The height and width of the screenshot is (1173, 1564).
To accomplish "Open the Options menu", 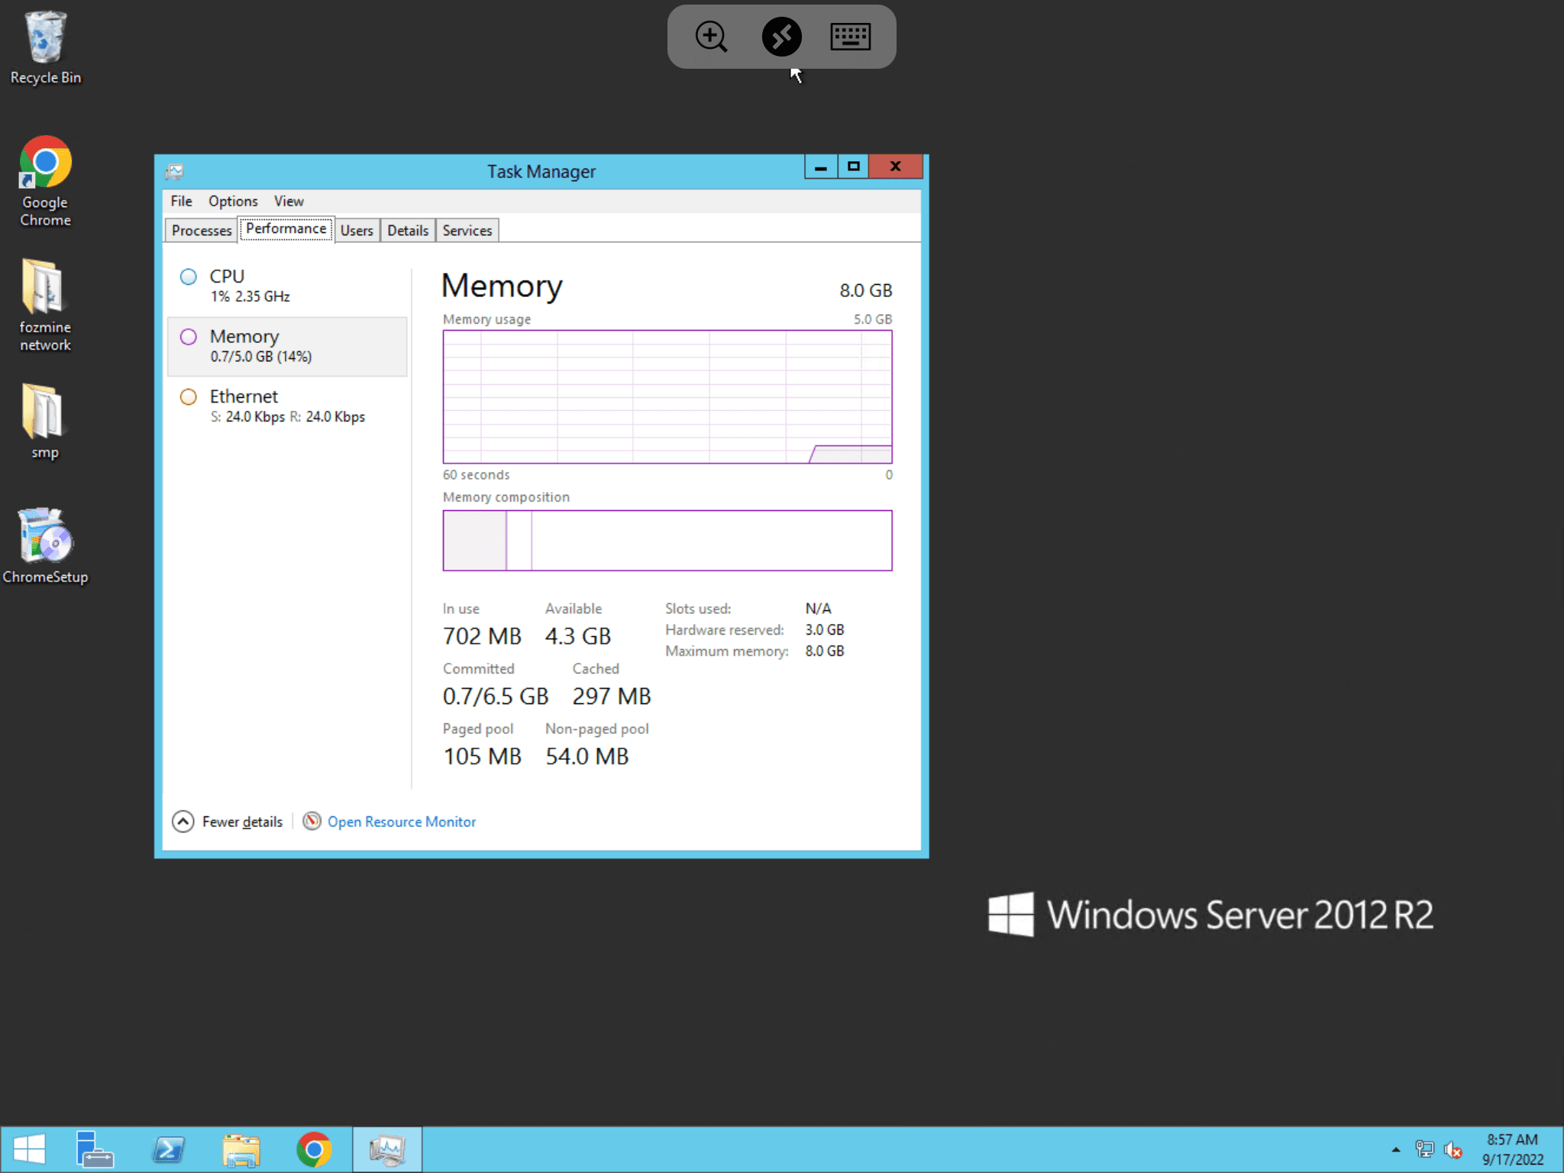I will click(233, 201).
